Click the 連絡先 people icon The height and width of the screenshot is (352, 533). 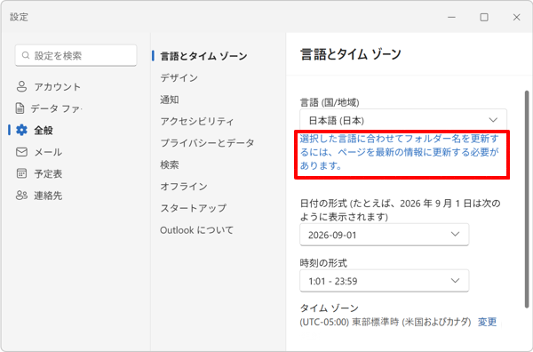click(x=21, y=196)
